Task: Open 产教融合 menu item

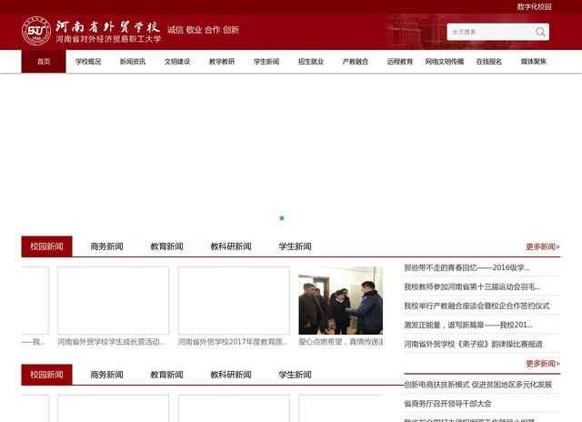Action: [356, 62]
